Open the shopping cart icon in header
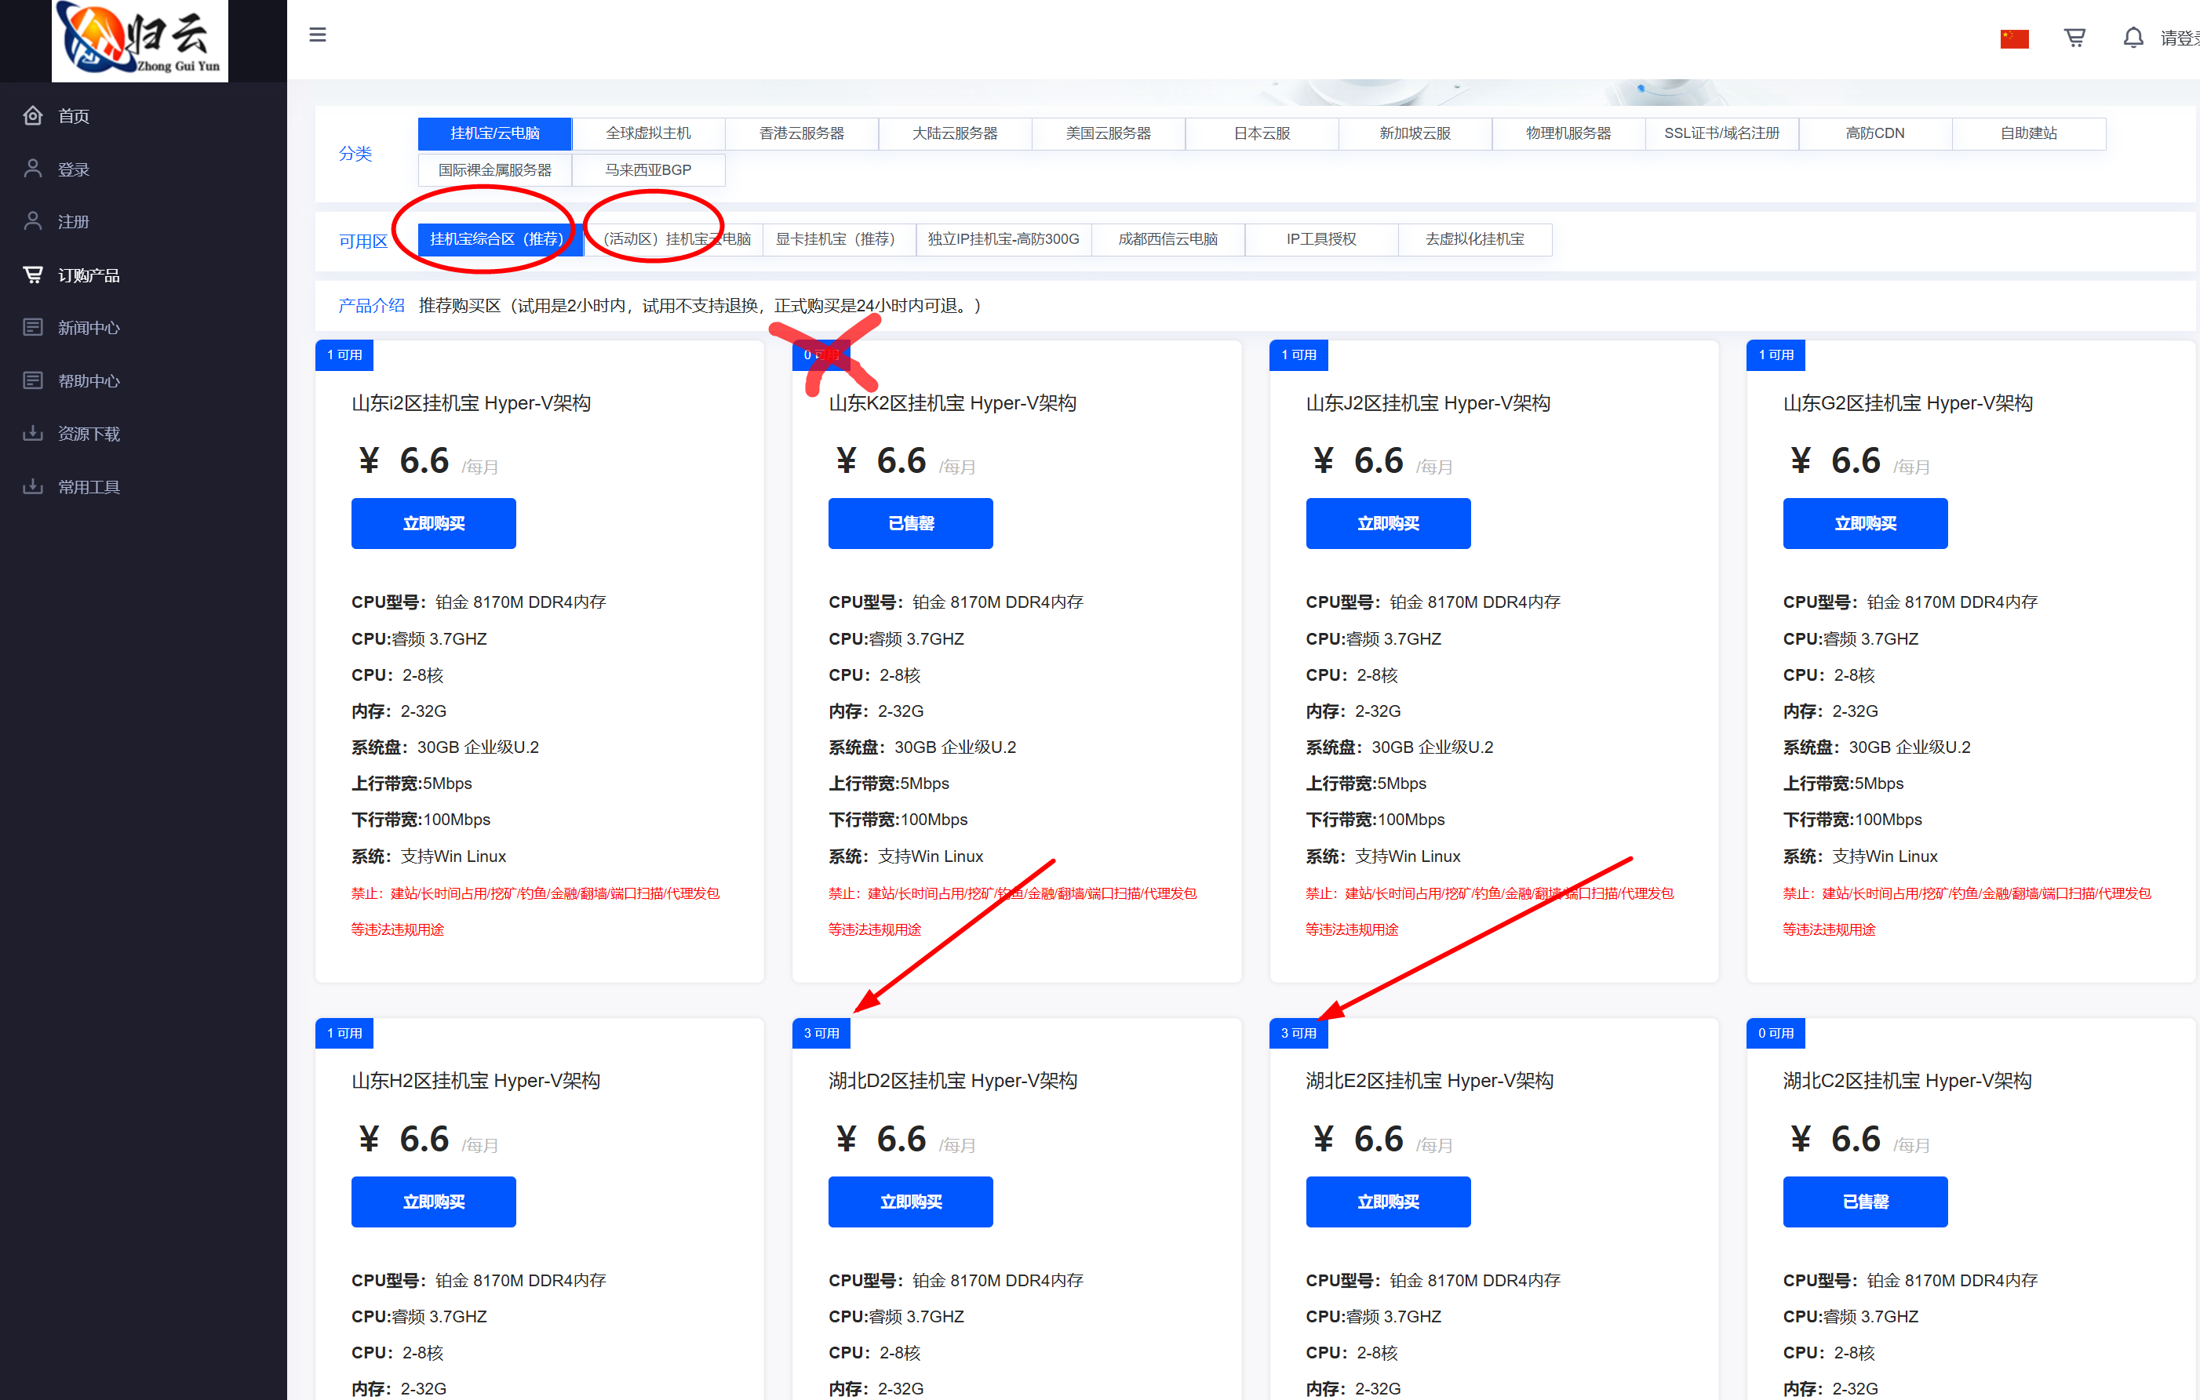 point(2074,38)
